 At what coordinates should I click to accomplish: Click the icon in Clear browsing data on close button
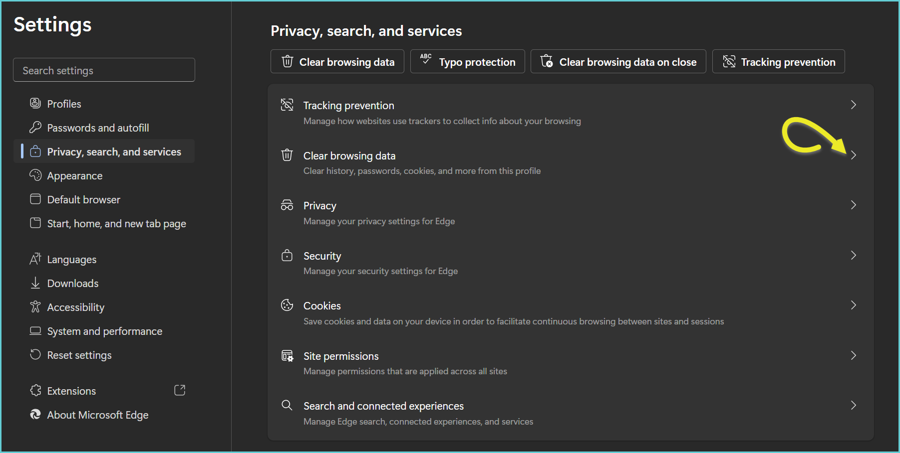pyautogui.click(x=547, y=61)
